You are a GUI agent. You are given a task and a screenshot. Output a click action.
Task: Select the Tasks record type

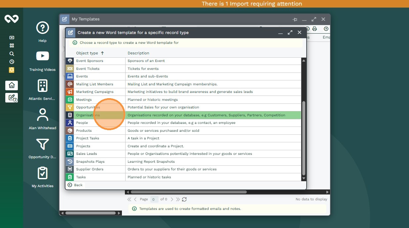click(183, 177)
